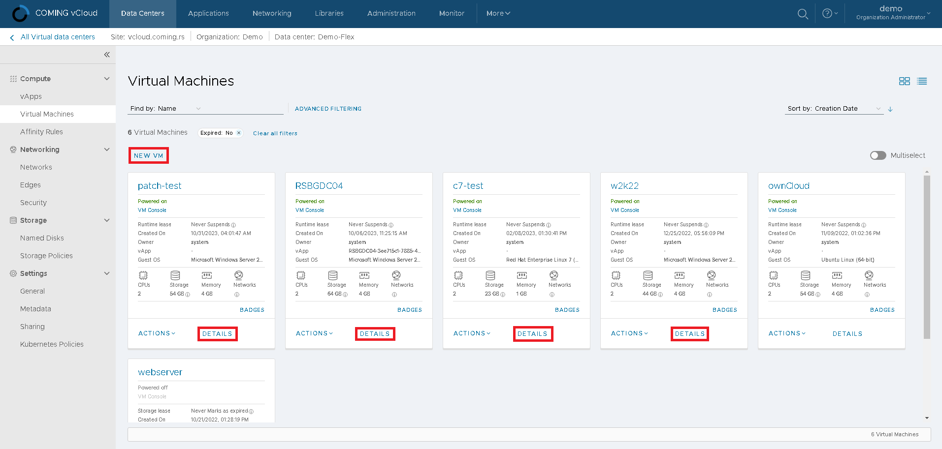Open the Monitor menu item
The height and width of the screenshot is (449, 942).
pyautogui.click(x=451, y=13)
